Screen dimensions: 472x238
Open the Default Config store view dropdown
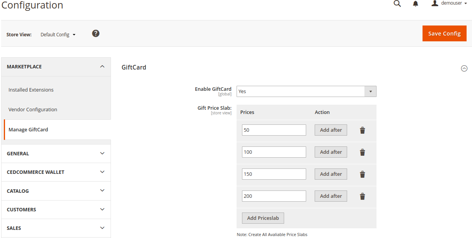[x=58, y=34]
